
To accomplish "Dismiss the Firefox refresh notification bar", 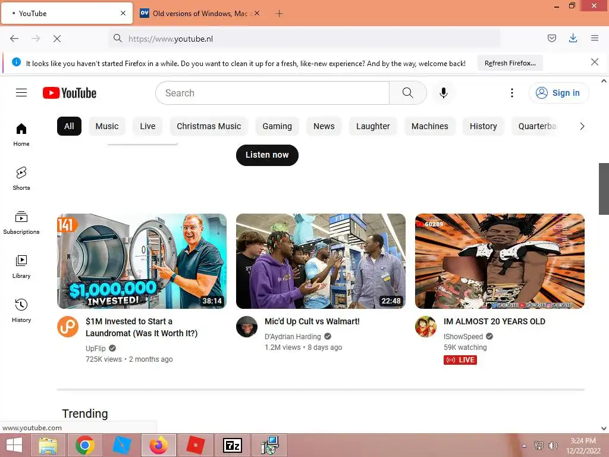I will 595,62.
